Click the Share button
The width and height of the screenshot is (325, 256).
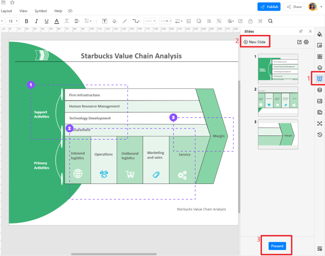tap(294, 7)
